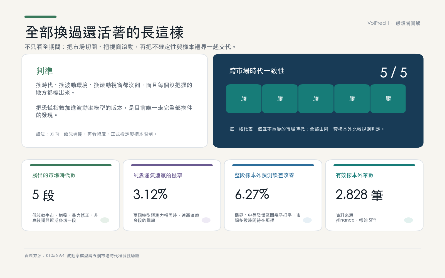The image size is (445, 278).
Task: Select the description starting 邊界:中等恐慌區間
Action: coord(268,218)
